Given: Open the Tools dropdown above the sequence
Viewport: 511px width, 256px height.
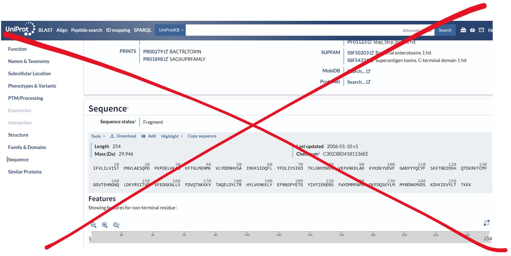Looking at the screenshot, I should pos(98,136).
